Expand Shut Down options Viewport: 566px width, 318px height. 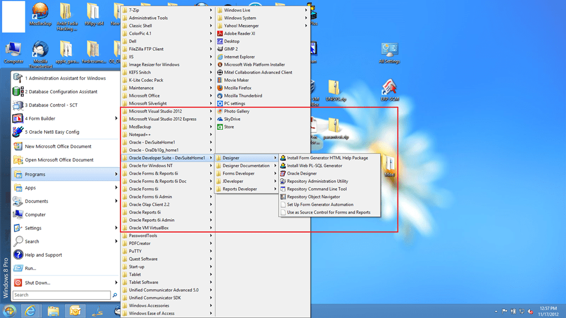pyautogui.click(x=65, y=283)
